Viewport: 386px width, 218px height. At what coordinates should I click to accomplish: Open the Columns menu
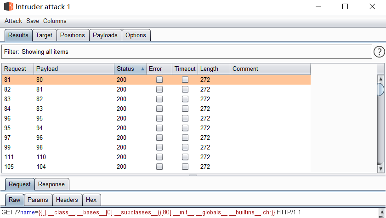tap(55, 21)
